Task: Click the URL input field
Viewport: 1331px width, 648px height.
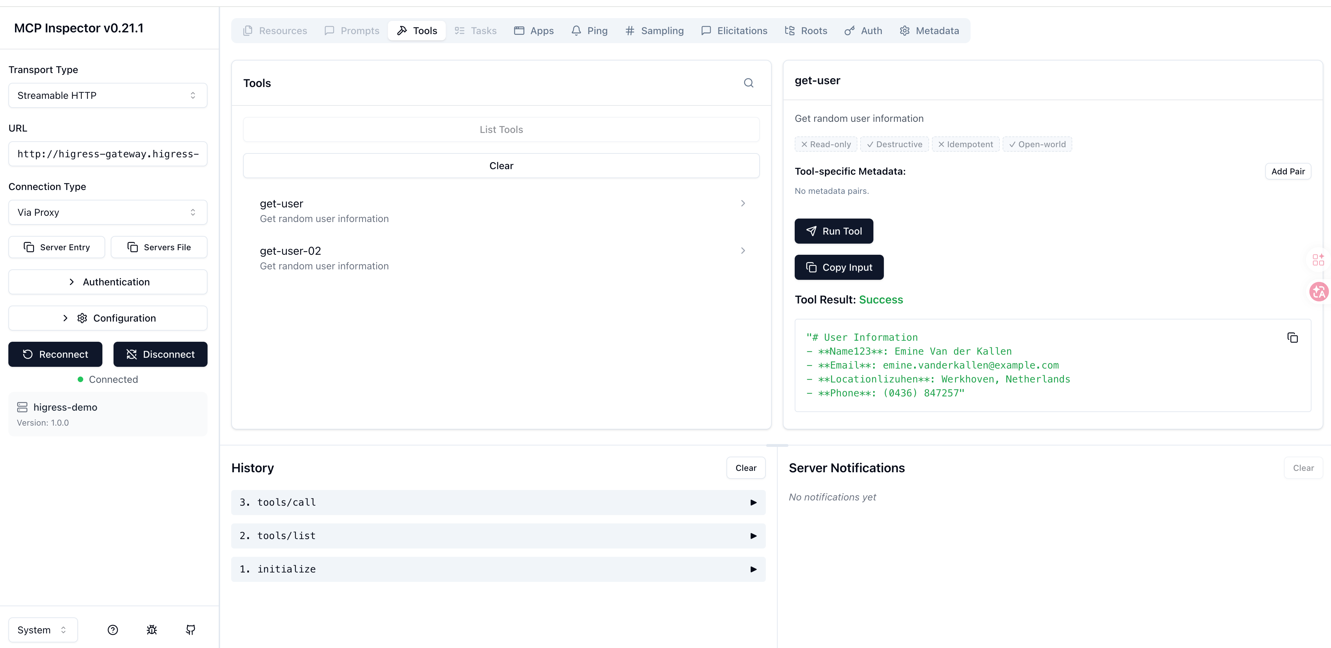Action: pyautogui.click(x=108, y=154)
